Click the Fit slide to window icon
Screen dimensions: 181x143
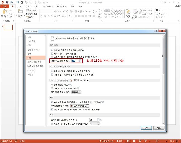(177, 141)
